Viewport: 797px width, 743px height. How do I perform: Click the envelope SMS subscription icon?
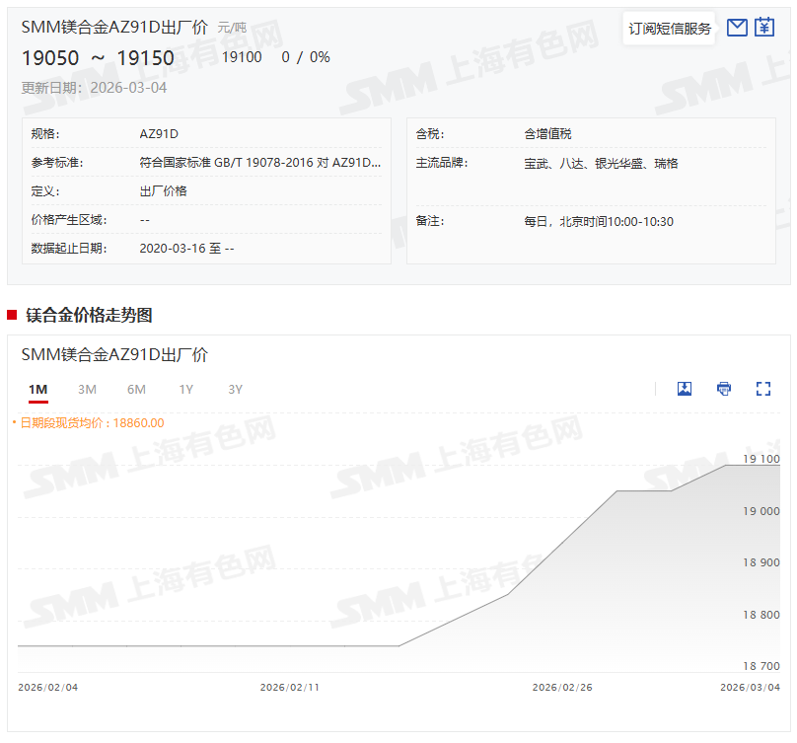pos(736,28)
